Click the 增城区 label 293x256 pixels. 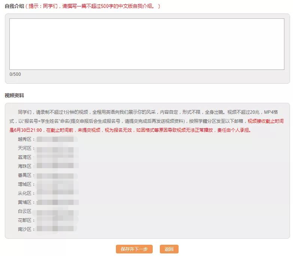click(25, 184)
